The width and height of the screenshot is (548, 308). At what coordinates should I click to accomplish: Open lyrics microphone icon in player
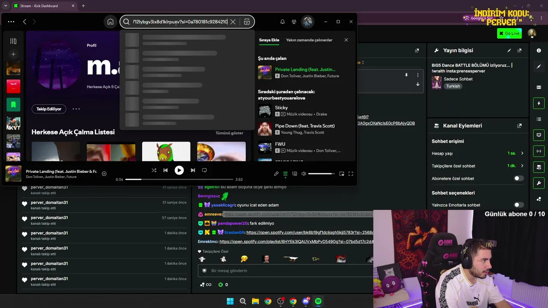tap(276, 174)
